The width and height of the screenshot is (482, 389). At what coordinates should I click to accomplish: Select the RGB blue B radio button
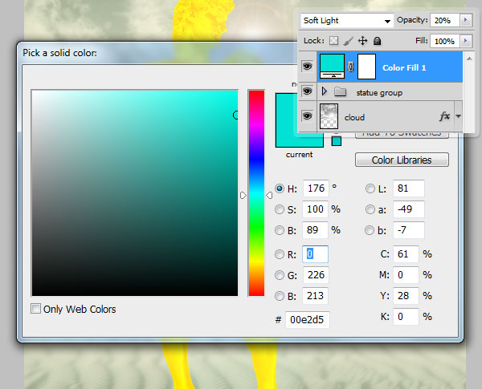click(x=280, y=296)
